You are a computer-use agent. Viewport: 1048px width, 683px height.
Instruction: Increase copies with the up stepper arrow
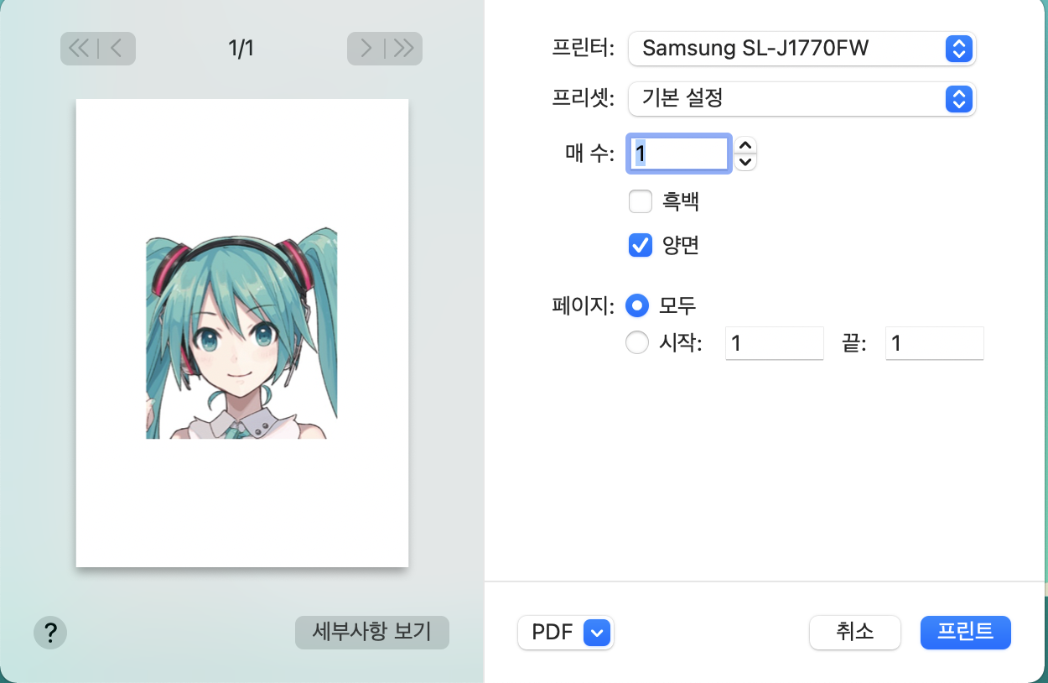745,145
